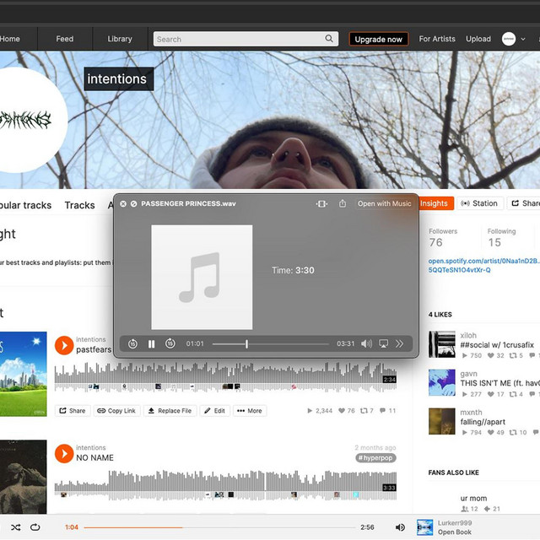Toggle repeat in the bottom player bar
The image size is (540, 540).
pos(35,527)
